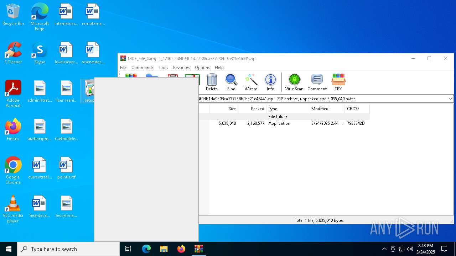Image resolution: width=456 pixels, height=256 pixels.
Task: Select the authorspro... image file
Action: (x=40, y=130)
